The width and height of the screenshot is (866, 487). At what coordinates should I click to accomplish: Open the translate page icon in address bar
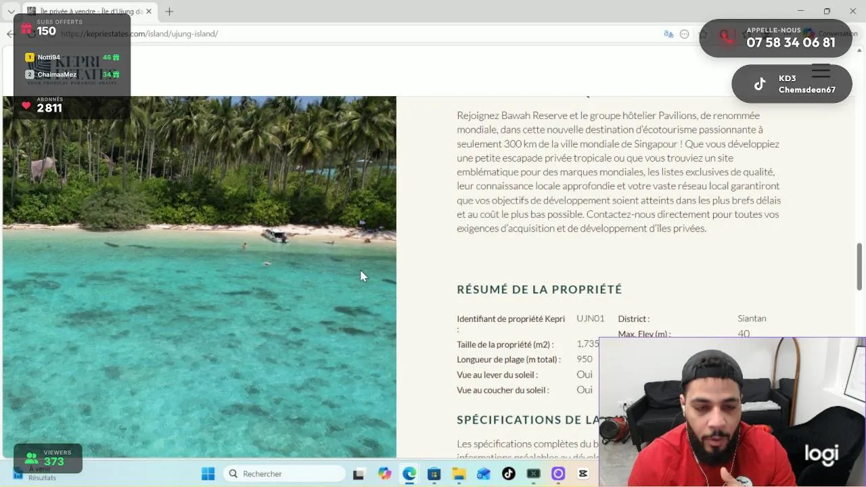(x=668, y=34)
